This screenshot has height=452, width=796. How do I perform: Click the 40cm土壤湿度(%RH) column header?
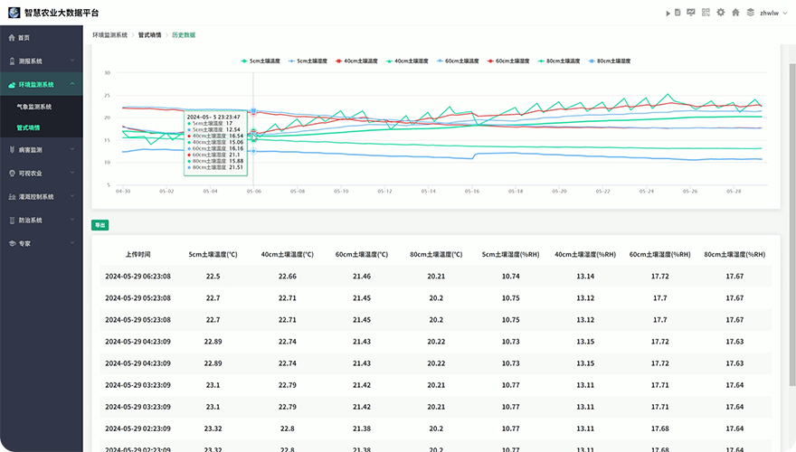585,255
